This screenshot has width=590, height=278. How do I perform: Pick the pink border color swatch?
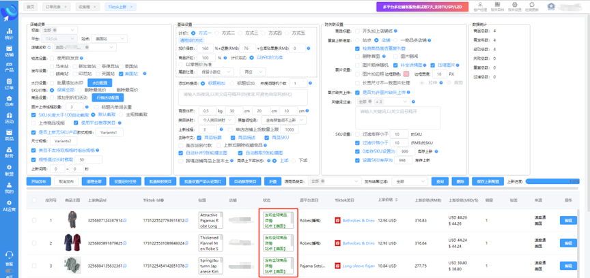(406, 74)
